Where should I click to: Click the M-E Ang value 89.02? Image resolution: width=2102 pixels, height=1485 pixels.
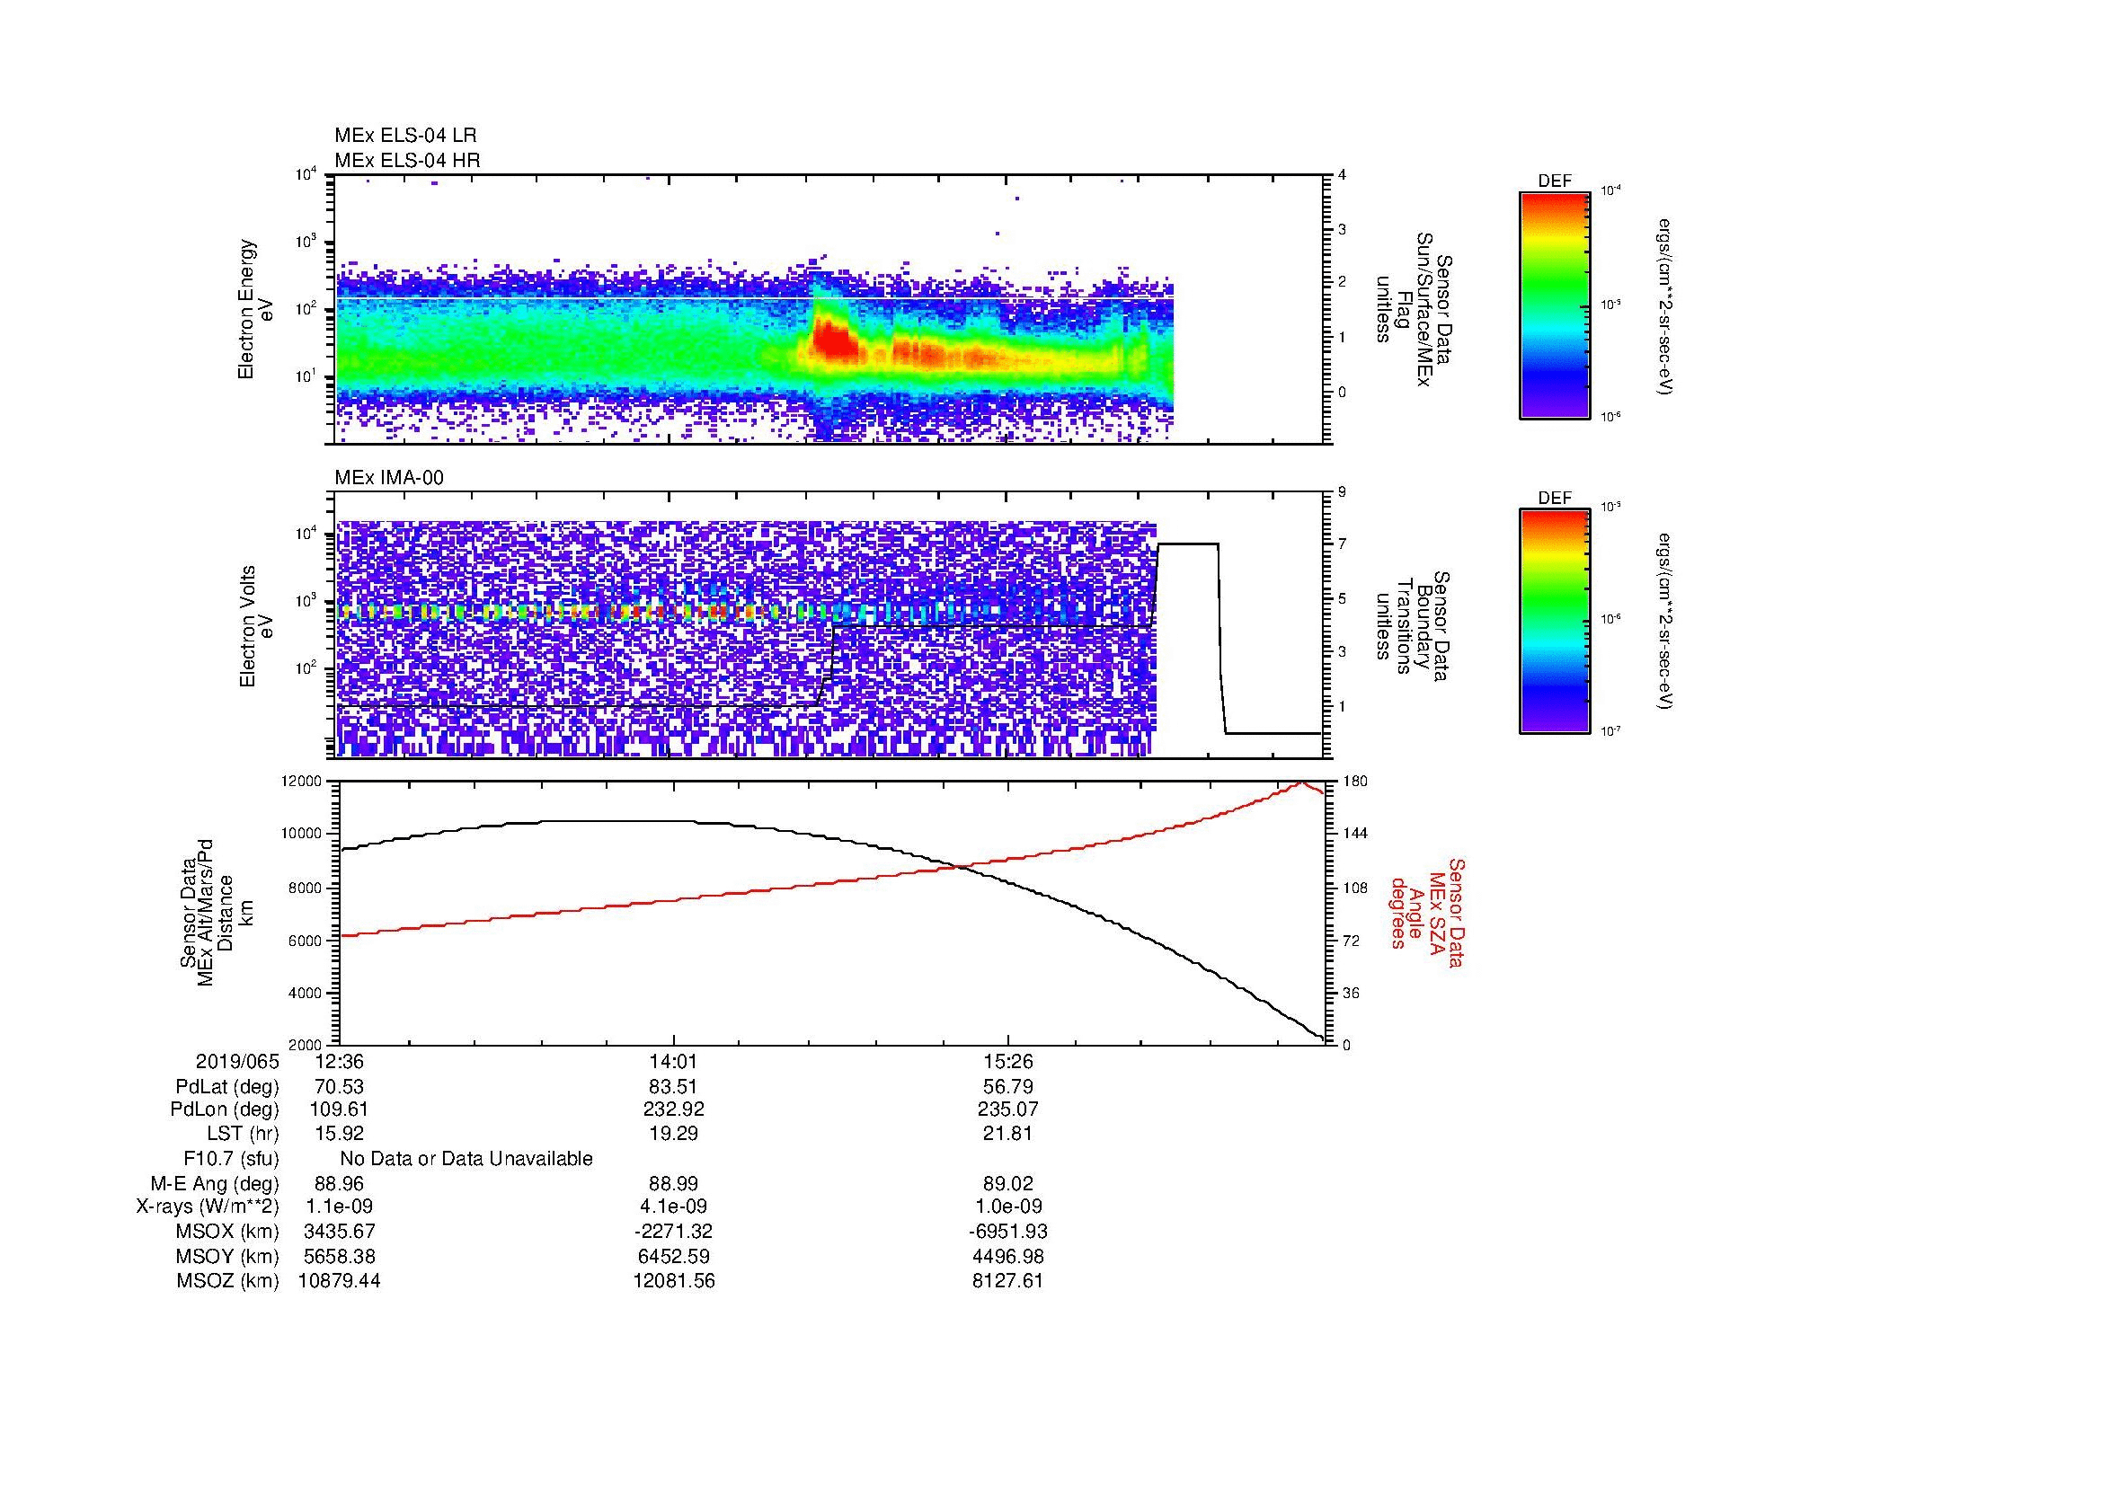click(x=1008, y=1183)
